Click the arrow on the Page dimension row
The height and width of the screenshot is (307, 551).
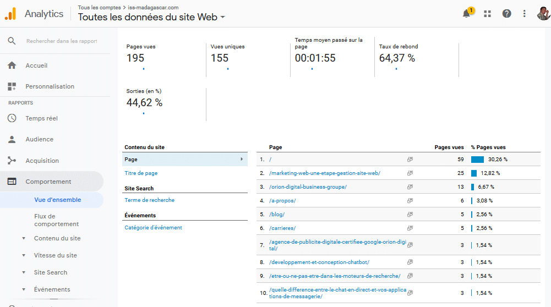(242, 159)
